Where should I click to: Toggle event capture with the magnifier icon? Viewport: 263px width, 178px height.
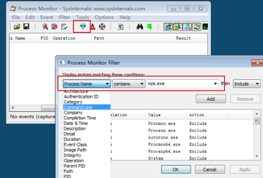pyautogui.click(x=45, y=27)
